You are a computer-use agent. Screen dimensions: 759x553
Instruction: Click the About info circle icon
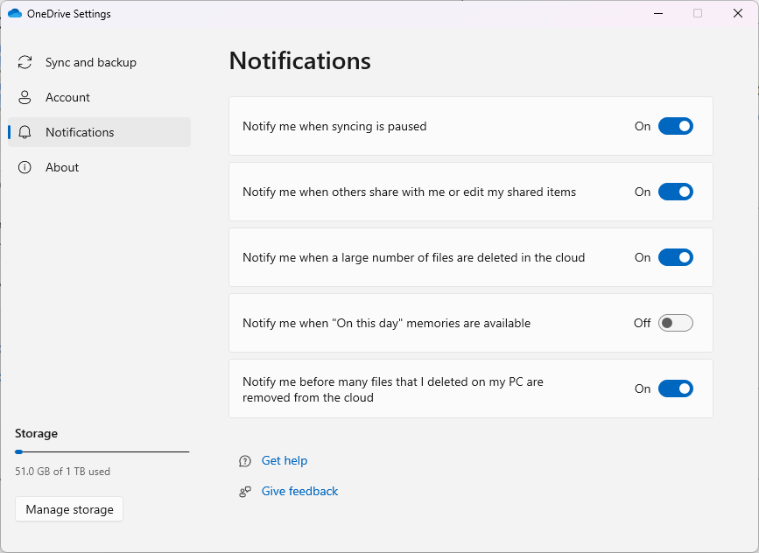tap(25, 167)
